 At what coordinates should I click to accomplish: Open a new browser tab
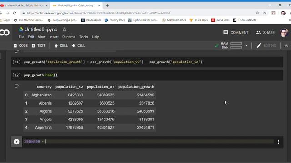[x=107, y=5]
